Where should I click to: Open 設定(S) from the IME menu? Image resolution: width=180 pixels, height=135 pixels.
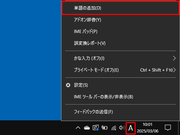pos(121,85)
